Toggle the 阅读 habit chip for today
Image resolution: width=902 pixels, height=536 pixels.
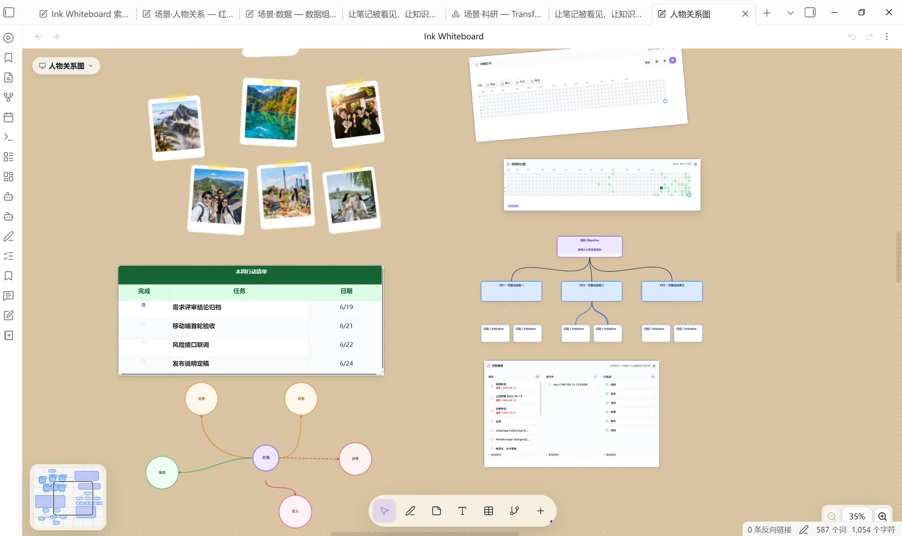pos(491,85)
